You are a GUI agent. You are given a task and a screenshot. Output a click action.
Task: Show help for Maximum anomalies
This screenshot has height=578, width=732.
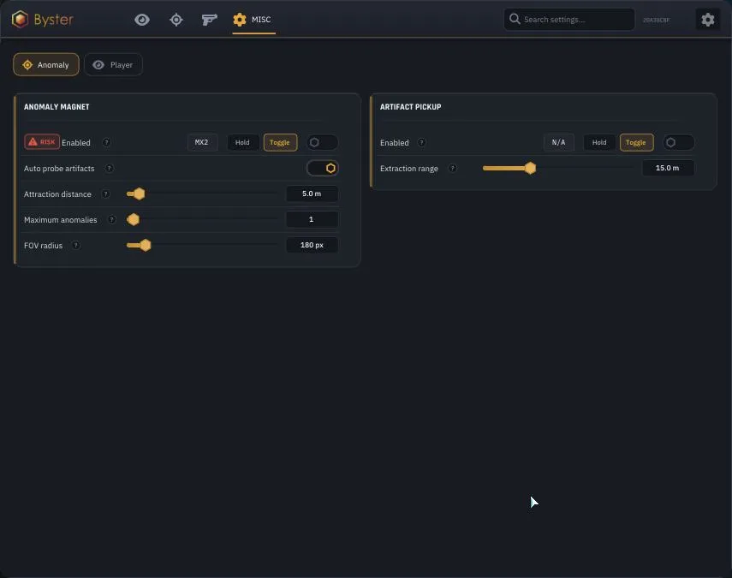112,219
